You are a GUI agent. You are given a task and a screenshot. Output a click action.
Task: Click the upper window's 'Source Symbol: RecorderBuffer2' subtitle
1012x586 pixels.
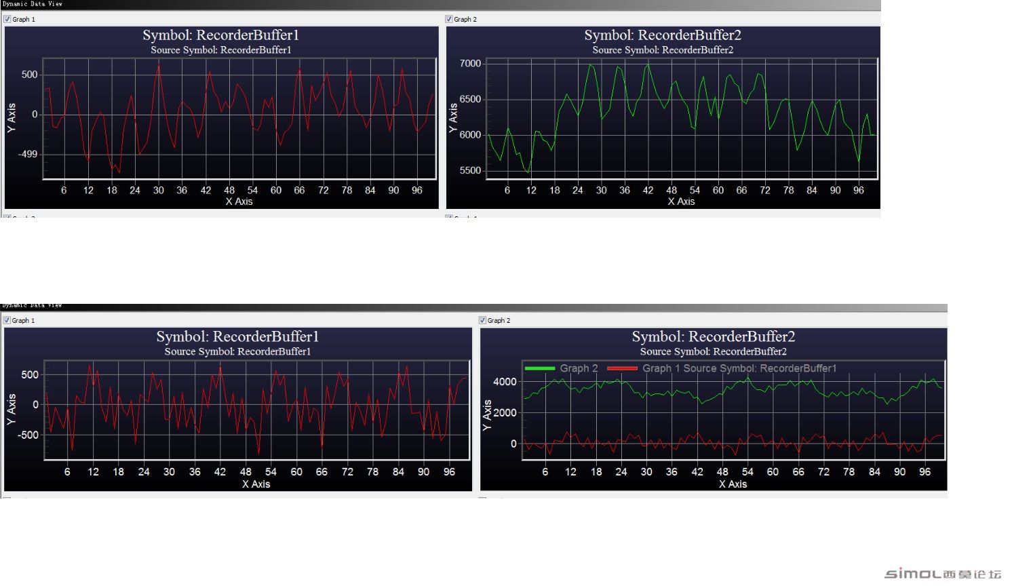click(663, 50)
